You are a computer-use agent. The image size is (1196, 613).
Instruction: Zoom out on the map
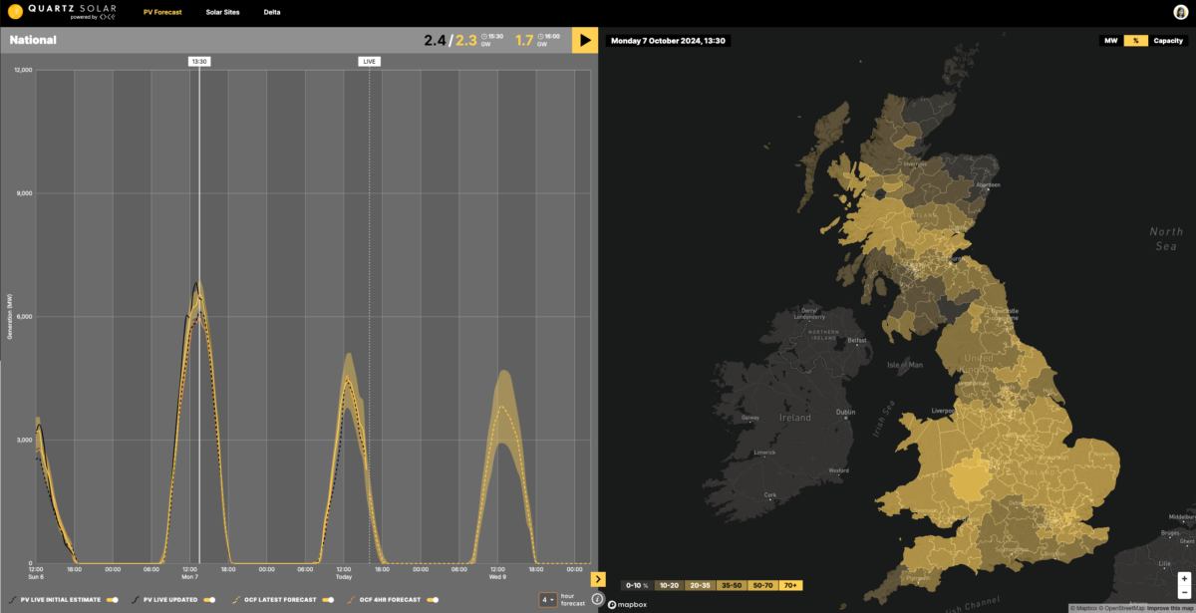[x=1182, y=592]
